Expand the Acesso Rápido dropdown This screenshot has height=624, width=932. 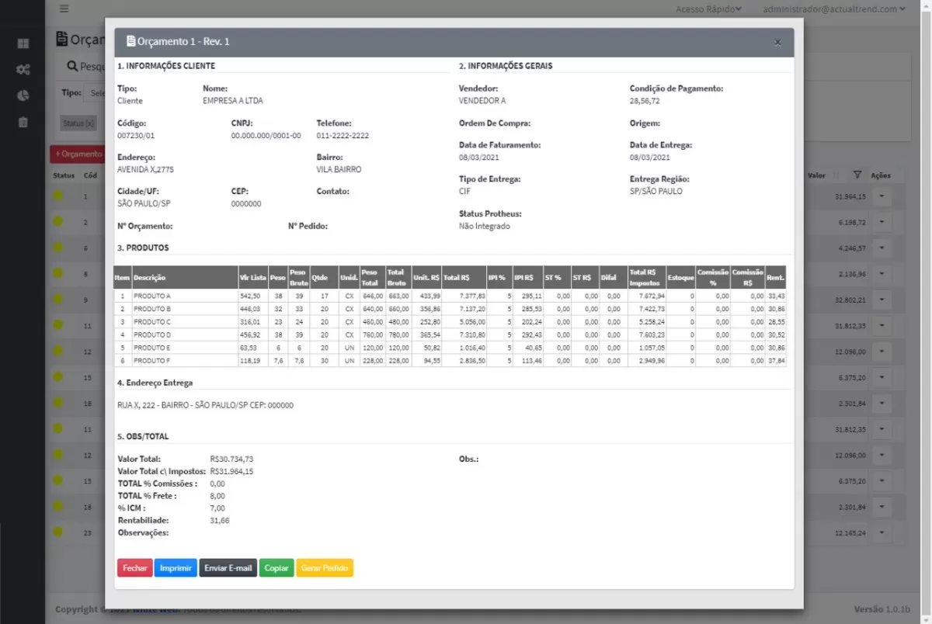(x=708, y=9)
